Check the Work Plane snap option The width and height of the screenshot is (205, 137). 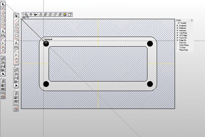(178, 45)
